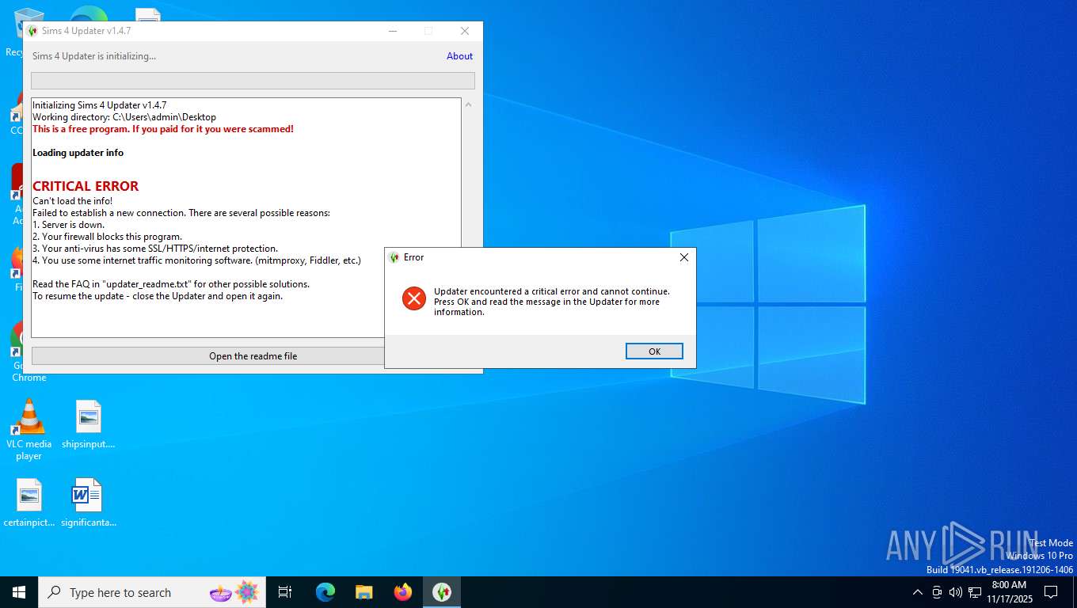The width and height of the screenshot is (1077, 608).
Task: Select the certainpict image file on desktop
Action: click(29, 503)
